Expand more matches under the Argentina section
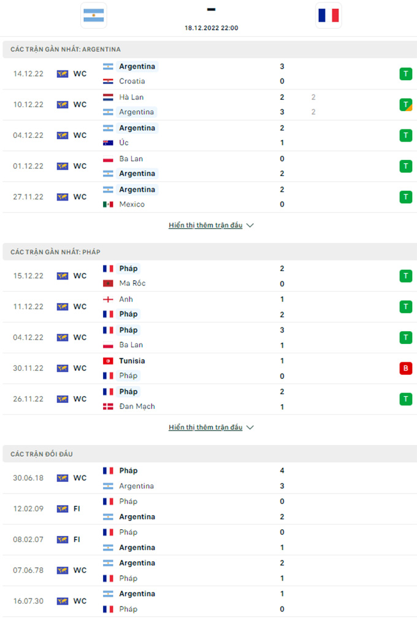This screenshot has width=417, height=623. point(205,225)
